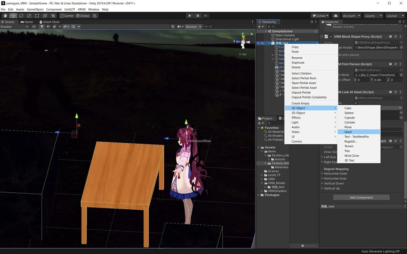The height and width of the screenshot is (254, 407).
Task: Toggle grid snapping icon next to Global
Action: pyautogui.click(x=95, y=16)
